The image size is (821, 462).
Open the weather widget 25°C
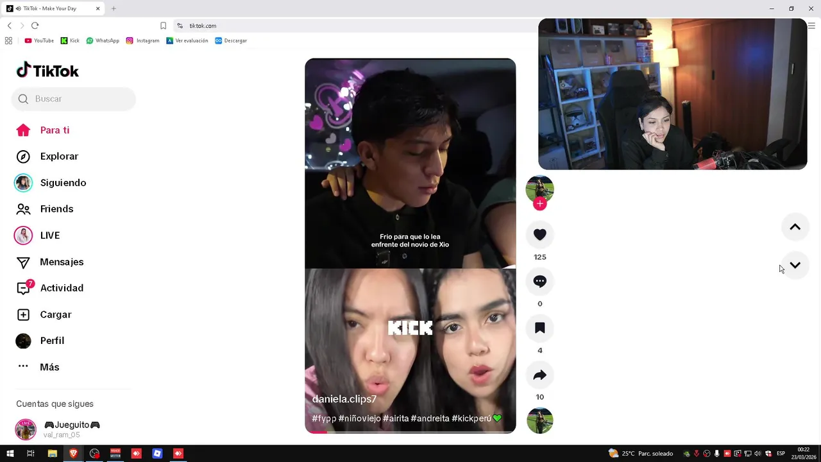[640, 454]
